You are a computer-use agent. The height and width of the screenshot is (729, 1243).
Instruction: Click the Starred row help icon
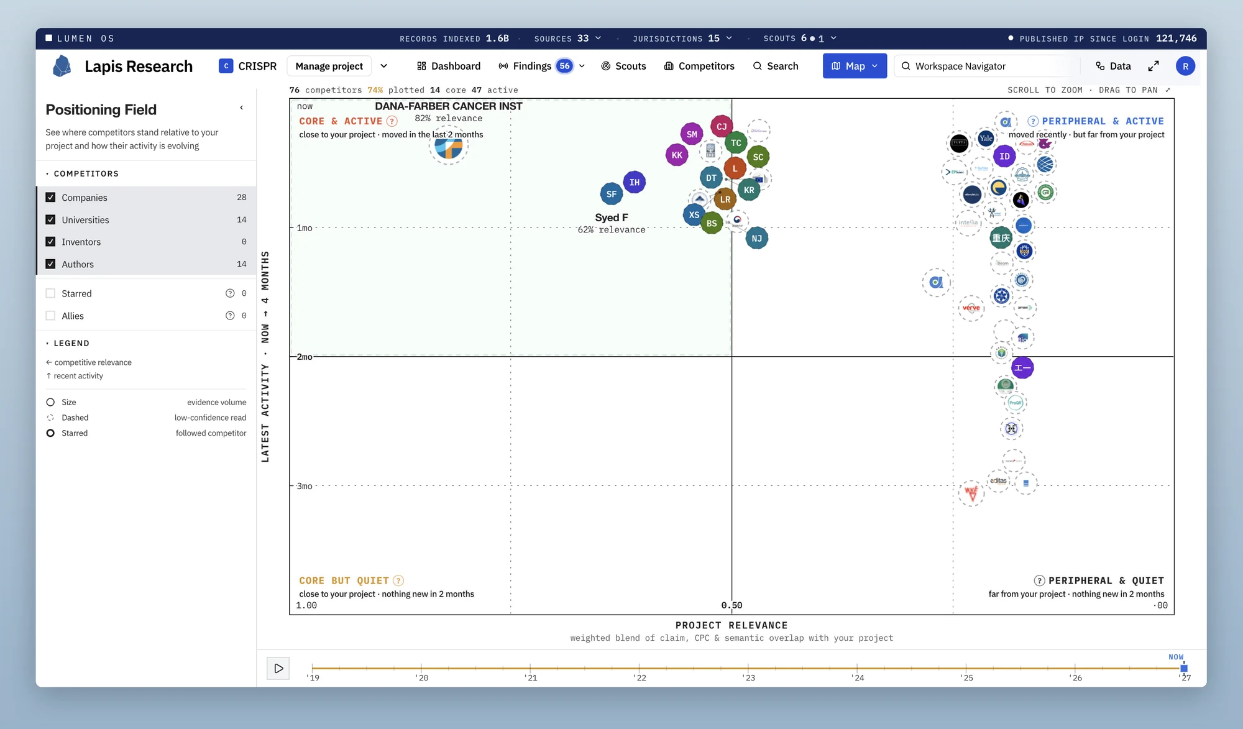(x=230, y=293)
